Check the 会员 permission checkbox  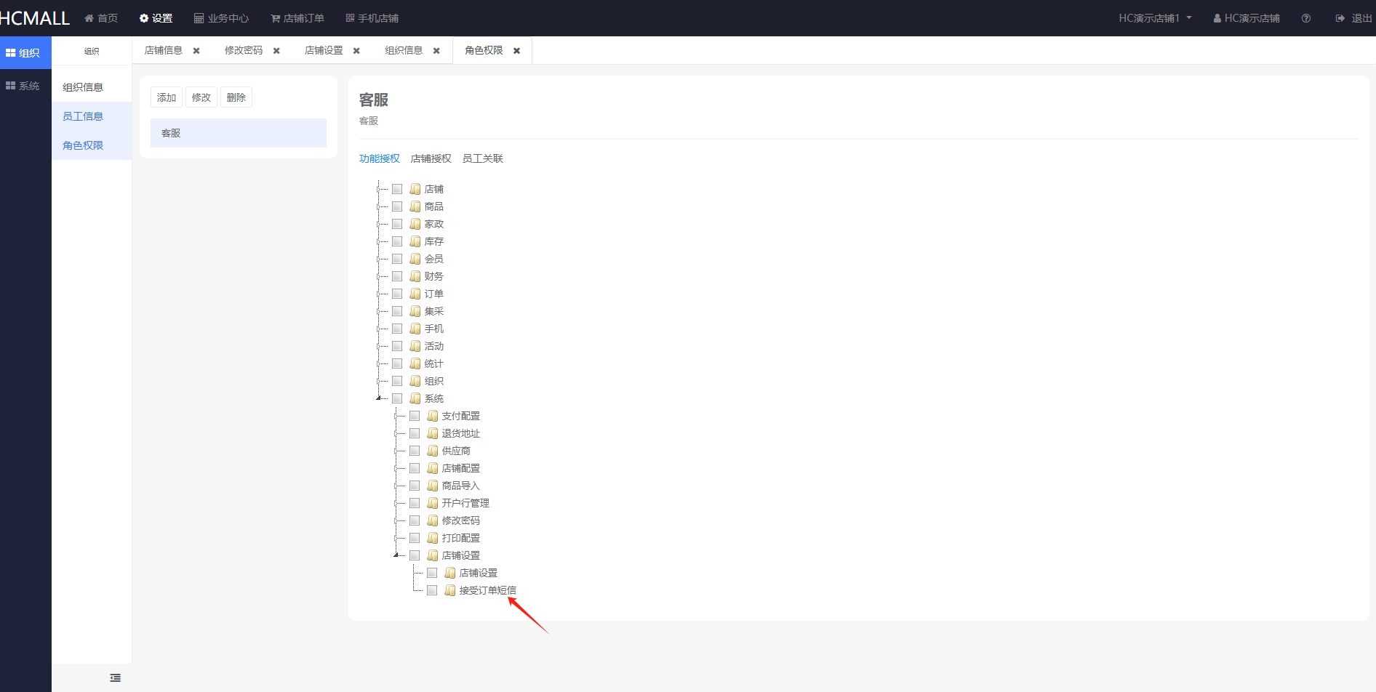[397, 259]
